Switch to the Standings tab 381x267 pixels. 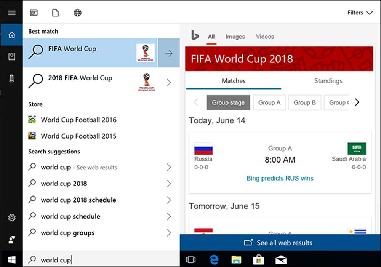328,81
